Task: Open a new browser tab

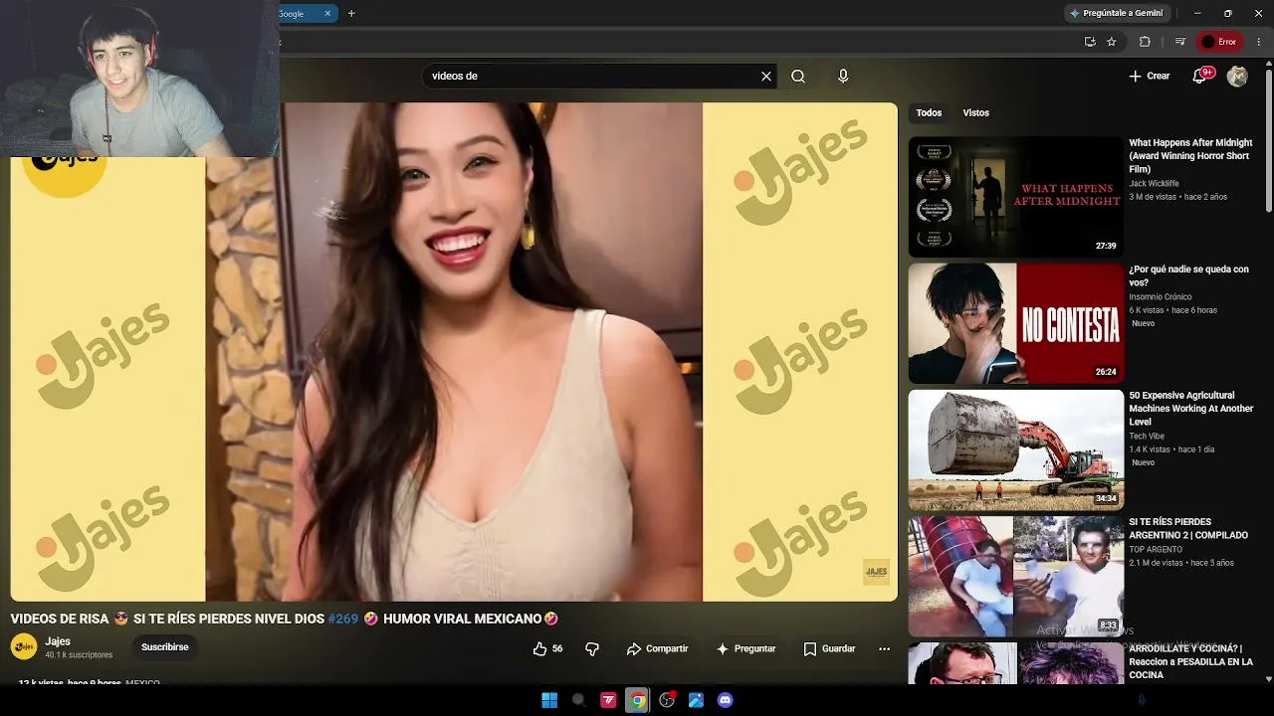Action: click(351, 14)
